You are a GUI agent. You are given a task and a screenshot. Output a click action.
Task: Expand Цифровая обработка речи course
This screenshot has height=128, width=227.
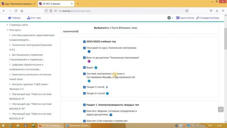(x=10, y=65)
